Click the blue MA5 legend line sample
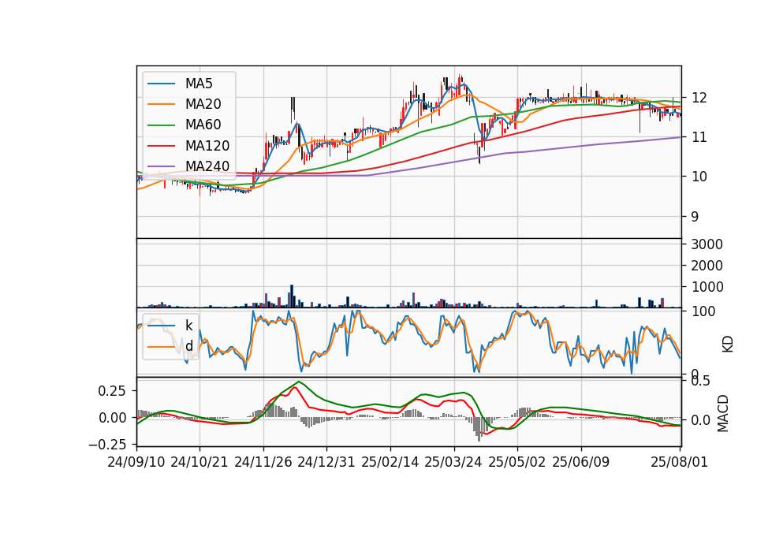Image resolution: width=757 pixels, height=544 pixels. tap(161, 84)
